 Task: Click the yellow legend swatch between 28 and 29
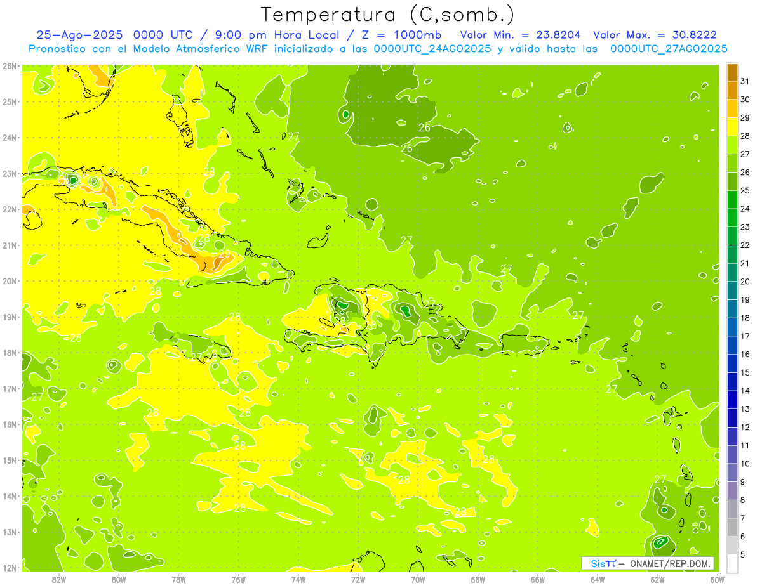point(732,127)
